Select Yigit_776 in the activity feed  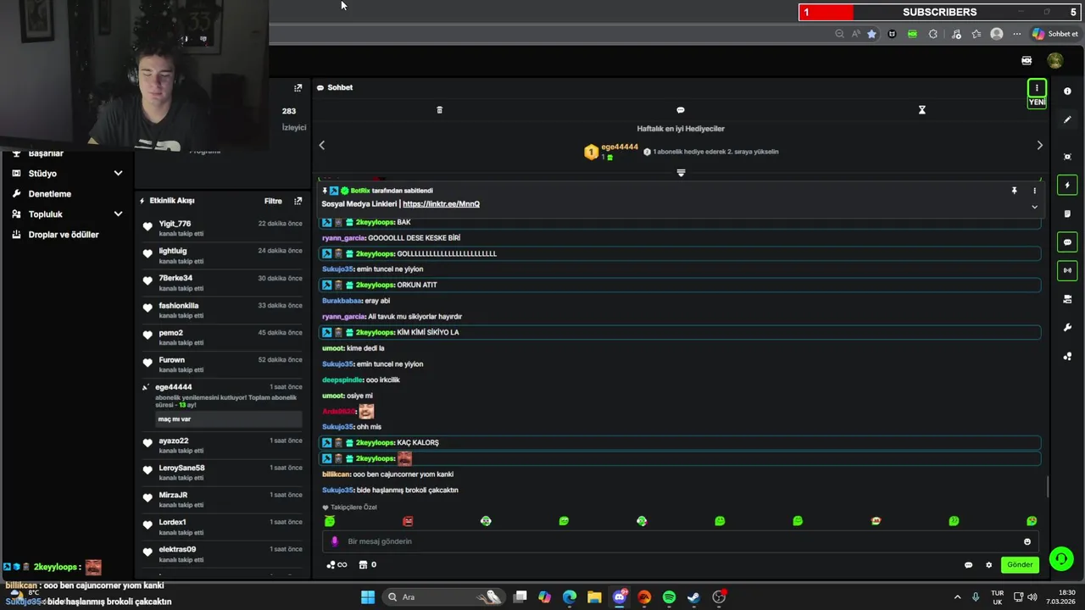coord(175,224)
